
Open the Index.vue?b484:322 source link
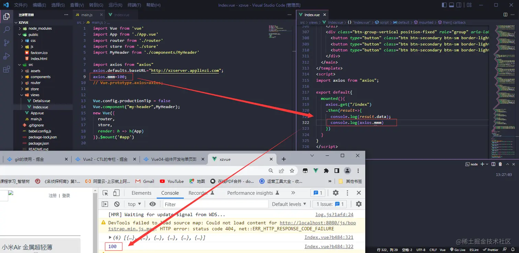point(329,246)
